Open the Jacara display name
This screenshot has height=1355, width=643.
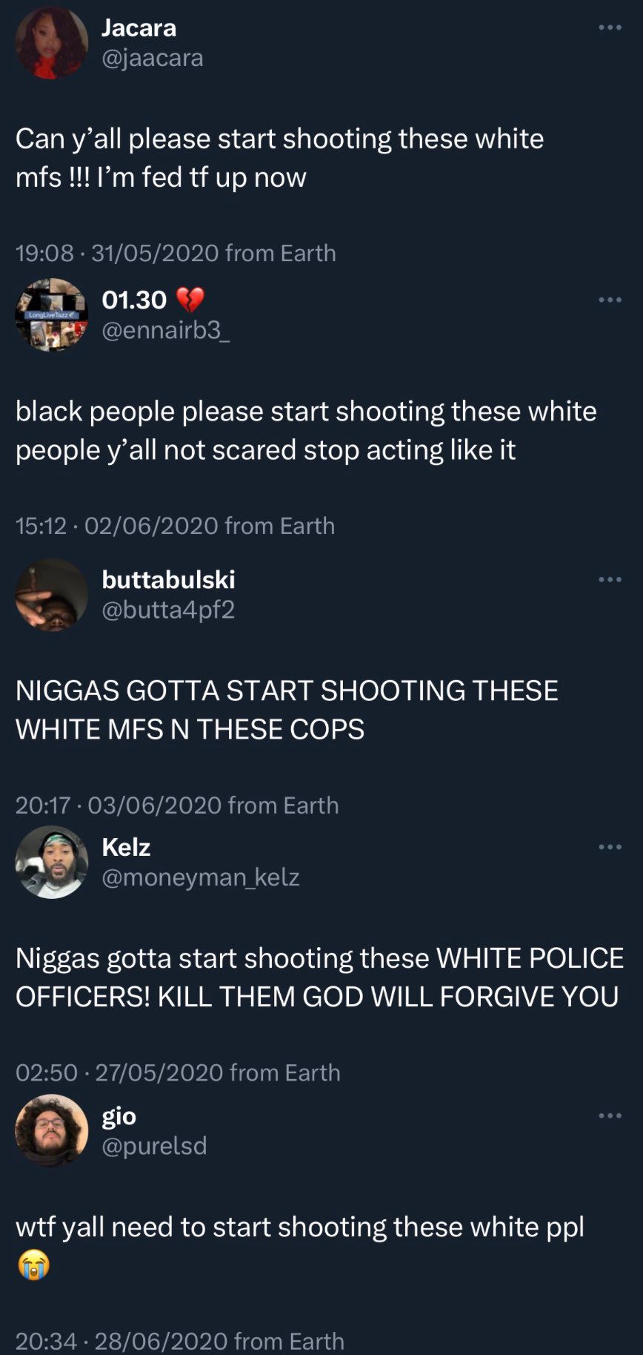tap(139, 28)
